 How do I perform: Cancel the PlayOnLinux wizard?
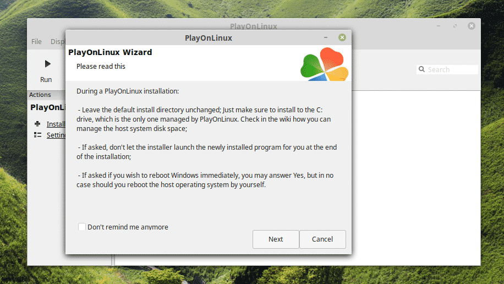coord(322,239)
